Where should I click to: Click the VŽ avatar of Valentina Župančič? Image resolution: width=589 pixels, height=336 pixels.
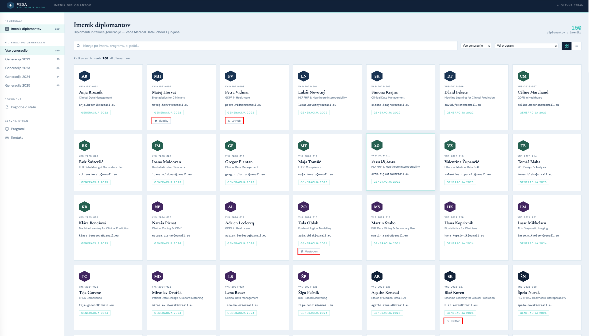click(450, 146)
